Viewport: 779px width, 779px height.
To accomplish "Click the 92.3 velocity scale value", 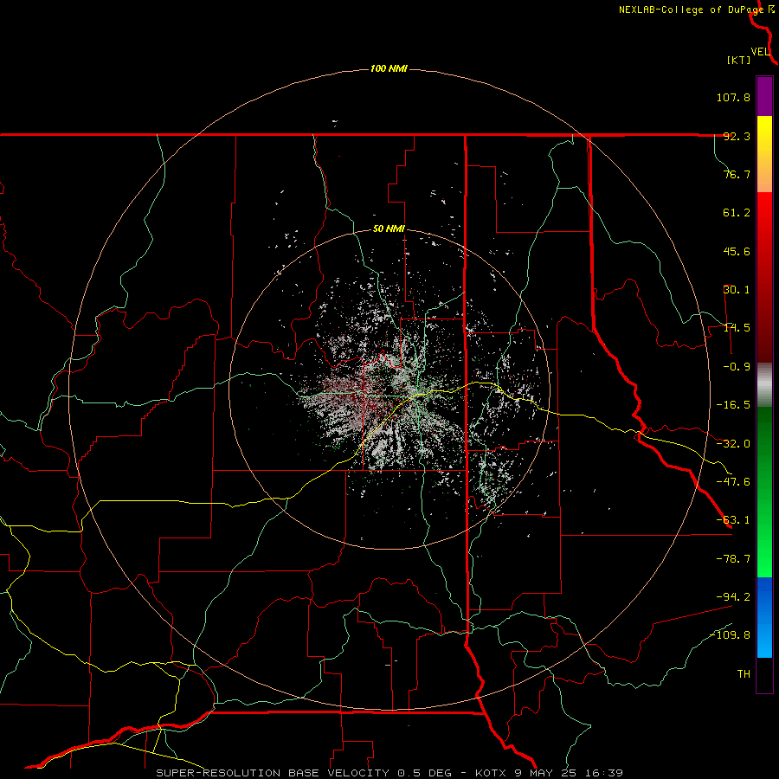I will [737, 136].
